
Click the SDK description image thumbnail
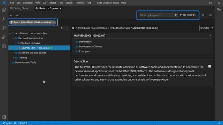210,66
